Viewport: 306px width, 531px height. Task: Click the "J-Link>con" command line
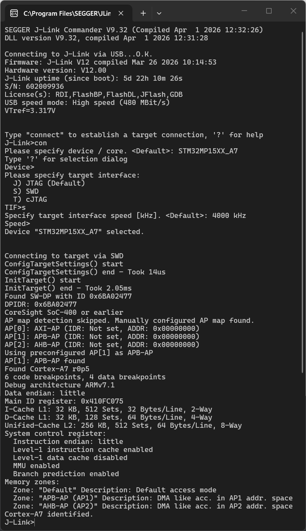(x=25, y=143)
